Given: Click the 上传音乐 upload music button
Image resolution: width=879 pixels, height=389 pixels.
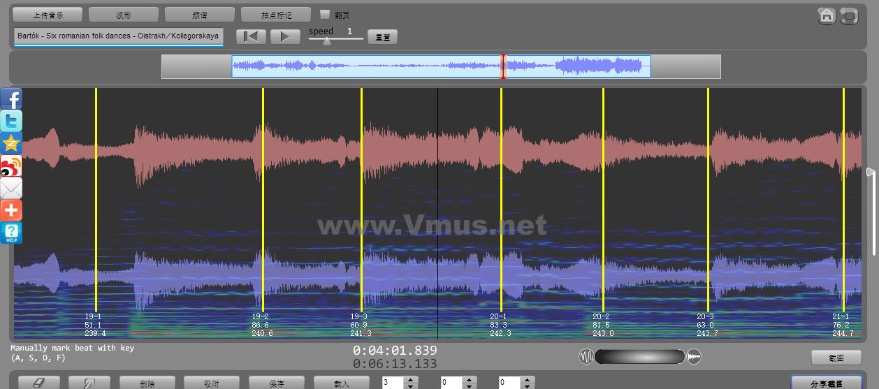Looking at the screenshot, I should (x=48, y=15).
